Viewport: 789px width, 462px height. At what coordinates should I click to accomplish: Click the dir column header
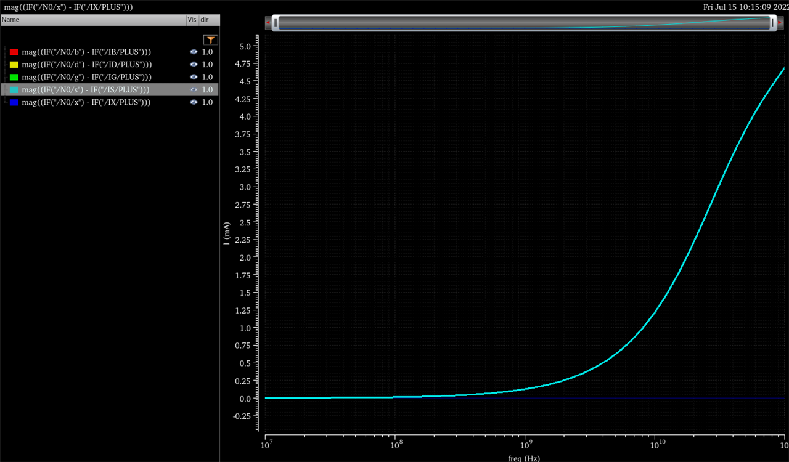pyautogui.click(x=209, y=20)
